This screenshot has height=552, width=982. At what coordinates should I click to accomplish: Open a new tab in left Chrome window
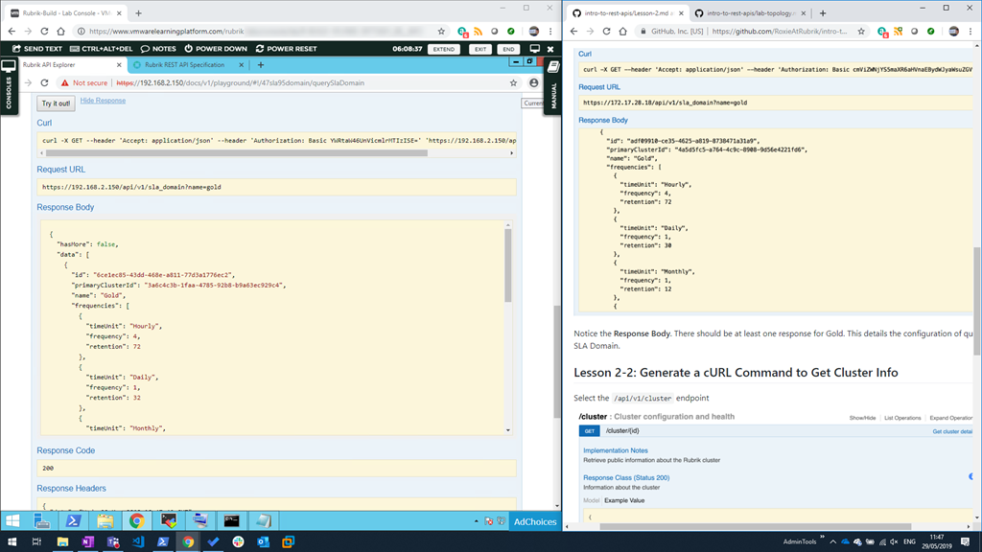pos(138,13)
